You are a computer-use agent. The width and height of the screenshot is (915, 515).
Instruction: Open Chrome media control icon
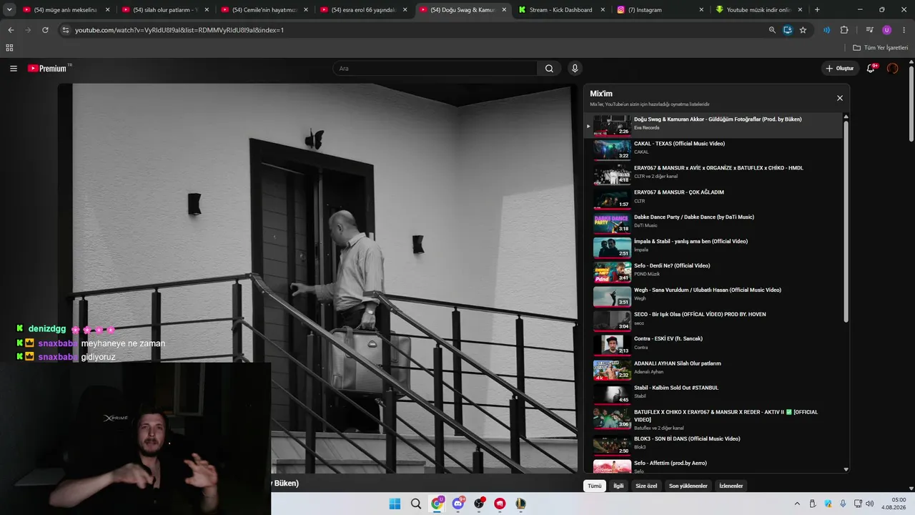[x=869, y=30]
